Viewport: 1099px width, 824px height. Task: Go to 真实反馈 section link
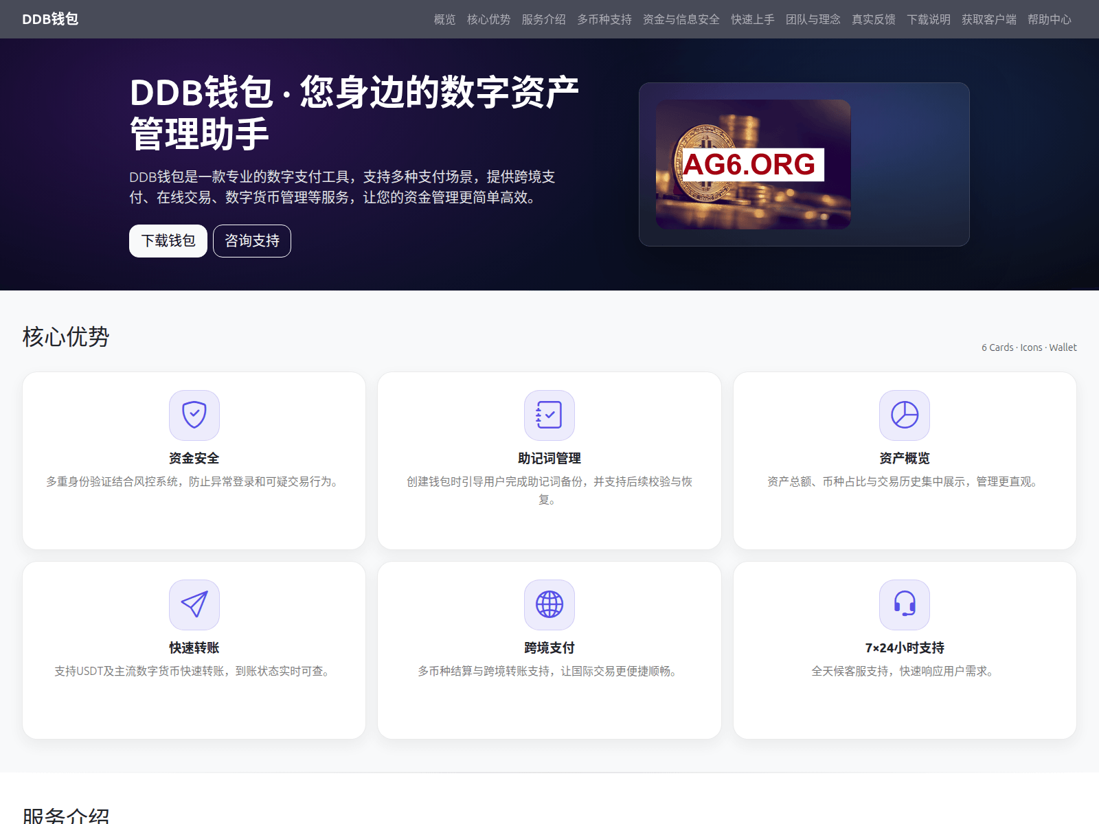click(874, 19)
